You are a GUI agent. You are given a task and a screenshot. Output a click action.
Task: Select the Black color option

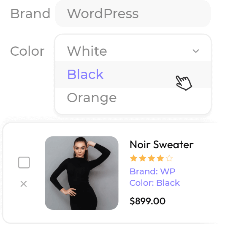(x=133, y=74)
